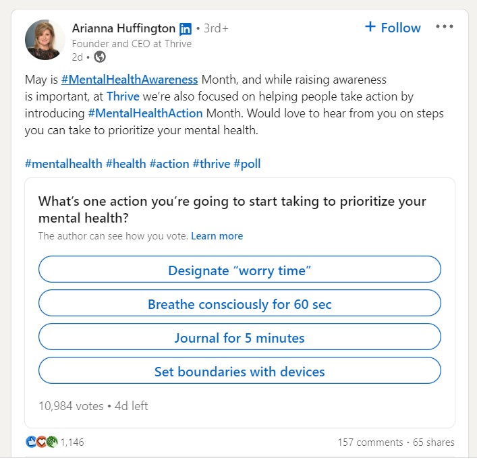Vote for Designate "worry time"
477x460 pixels.
click(x=240, y=269)
